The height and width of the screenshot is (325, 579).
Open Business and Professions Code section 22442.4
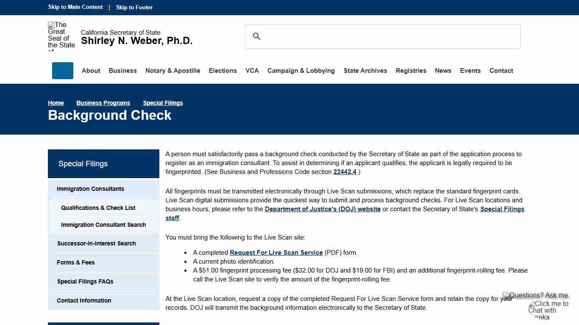pos(345,172)
